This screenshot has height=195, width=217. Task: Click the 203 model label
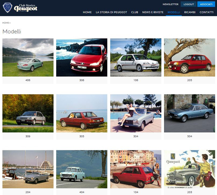pos(190,192)
